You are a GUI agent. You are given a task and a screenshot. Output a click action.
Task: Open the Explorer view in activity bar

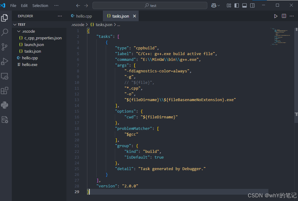[x=4, y=18]
